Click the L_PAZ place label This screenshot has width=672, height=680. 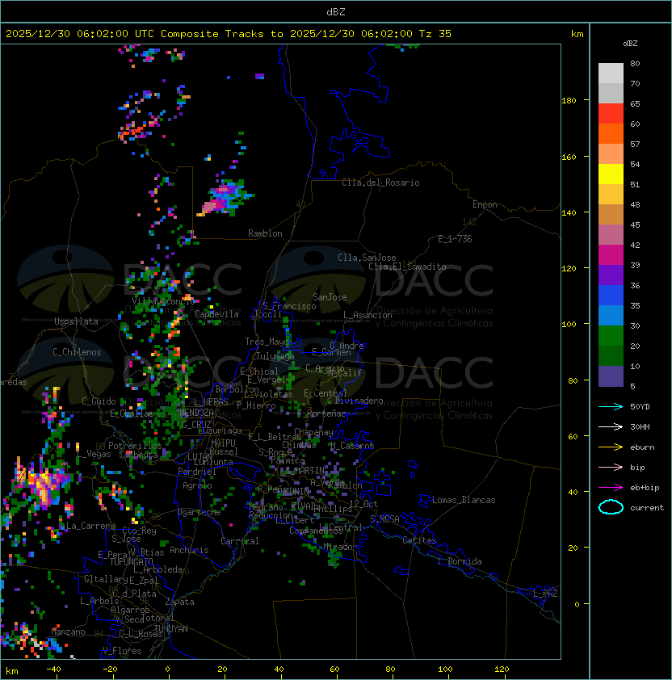click(545, 594)
